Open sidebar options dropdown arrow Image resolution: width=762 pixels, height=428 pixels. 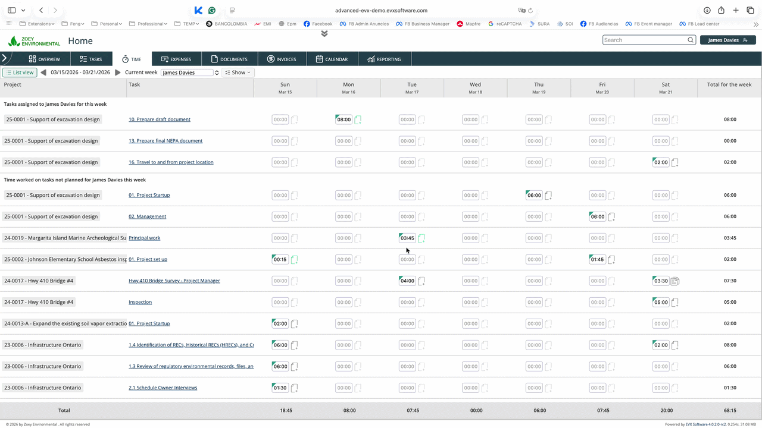pyautogui.click(x=23, y=10)
